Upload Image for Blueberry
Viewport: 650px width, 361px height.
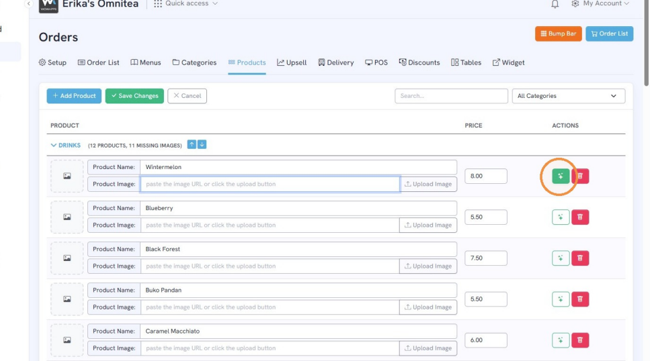click(x=428, y=225)
